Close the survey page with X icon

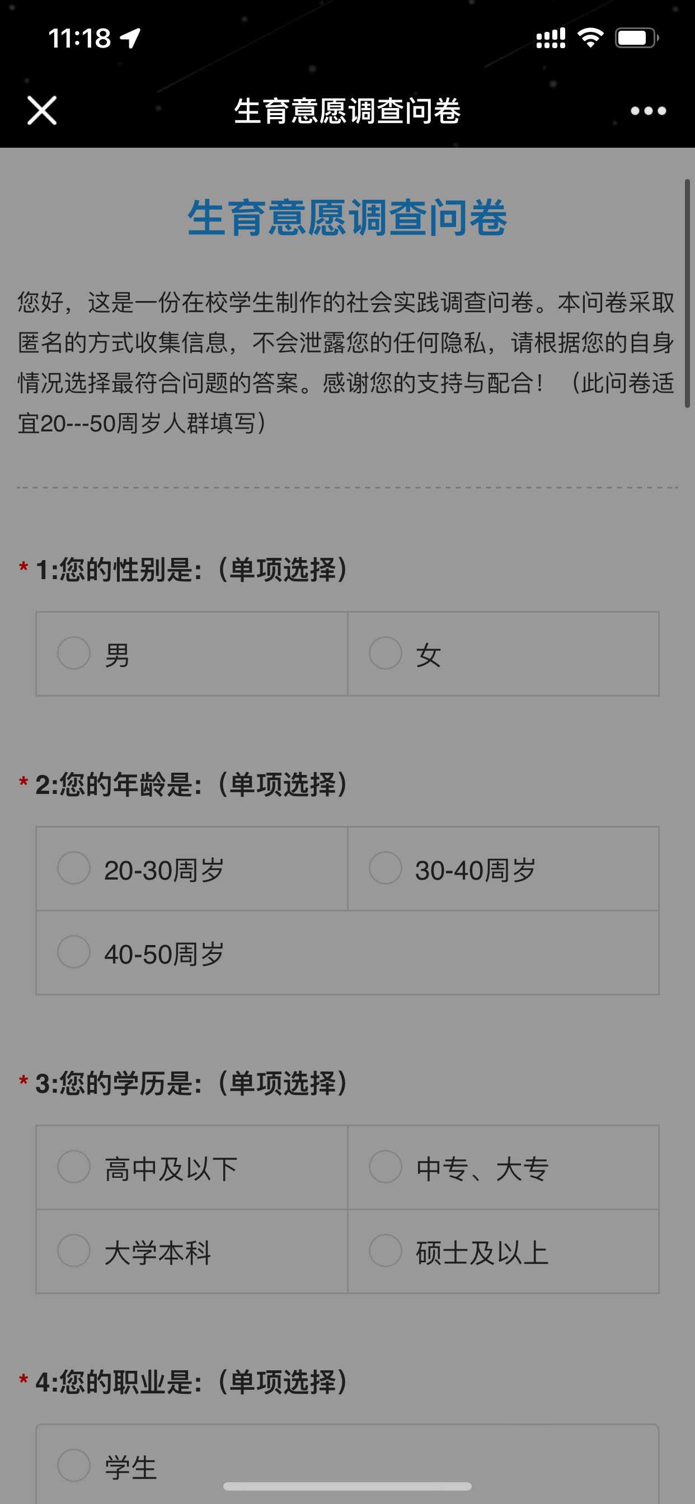42,110
